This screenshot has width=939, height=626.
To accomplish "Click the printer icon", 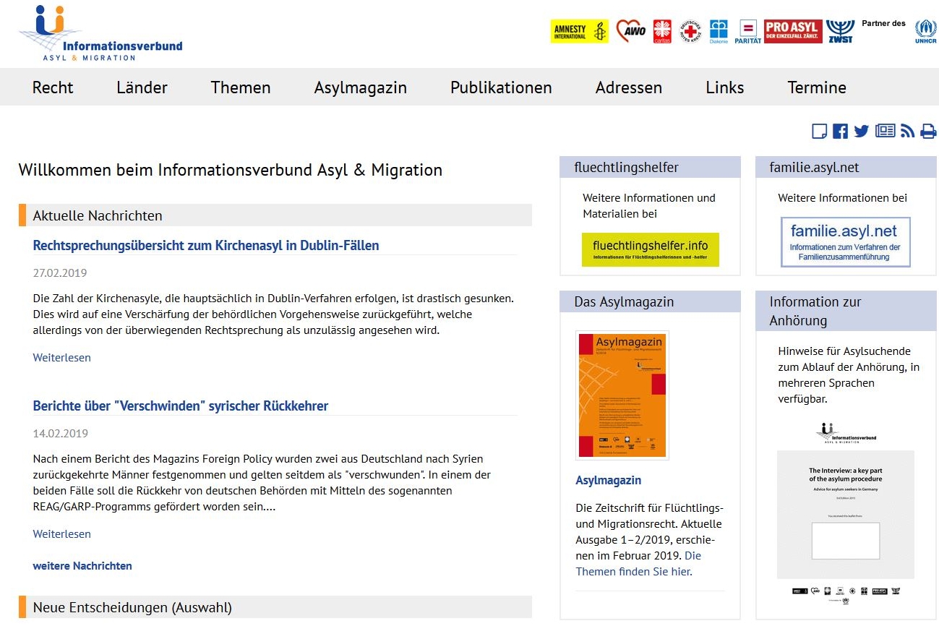I will click(928, 131).
